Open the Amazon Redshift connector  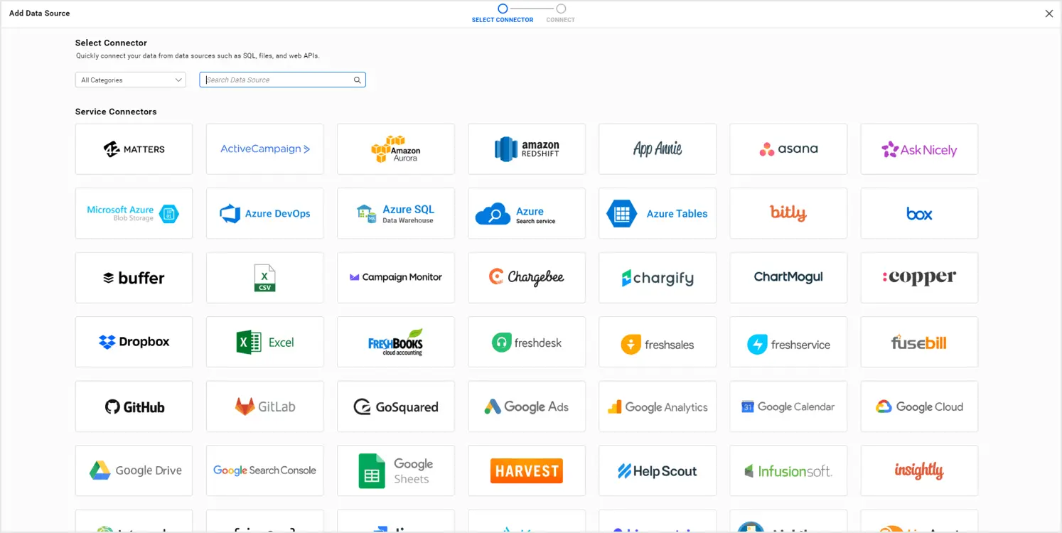pos(526,149)
